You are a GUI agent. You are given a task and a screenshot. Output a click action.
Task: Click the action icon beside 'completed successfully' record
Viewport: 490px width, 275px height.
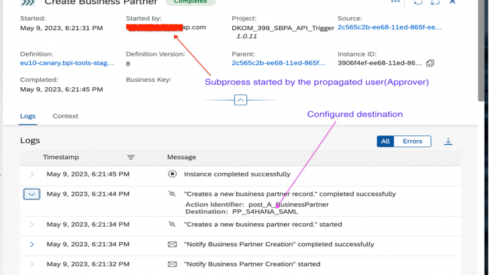pyautogui.click(x=173, y=194)
